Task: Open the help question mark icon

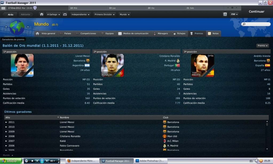Action: pyautogui.click(x=225, y=14)
